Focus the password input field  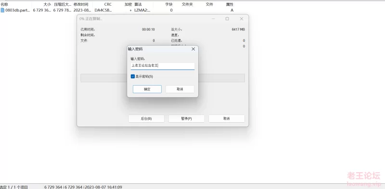pos(163,66)
